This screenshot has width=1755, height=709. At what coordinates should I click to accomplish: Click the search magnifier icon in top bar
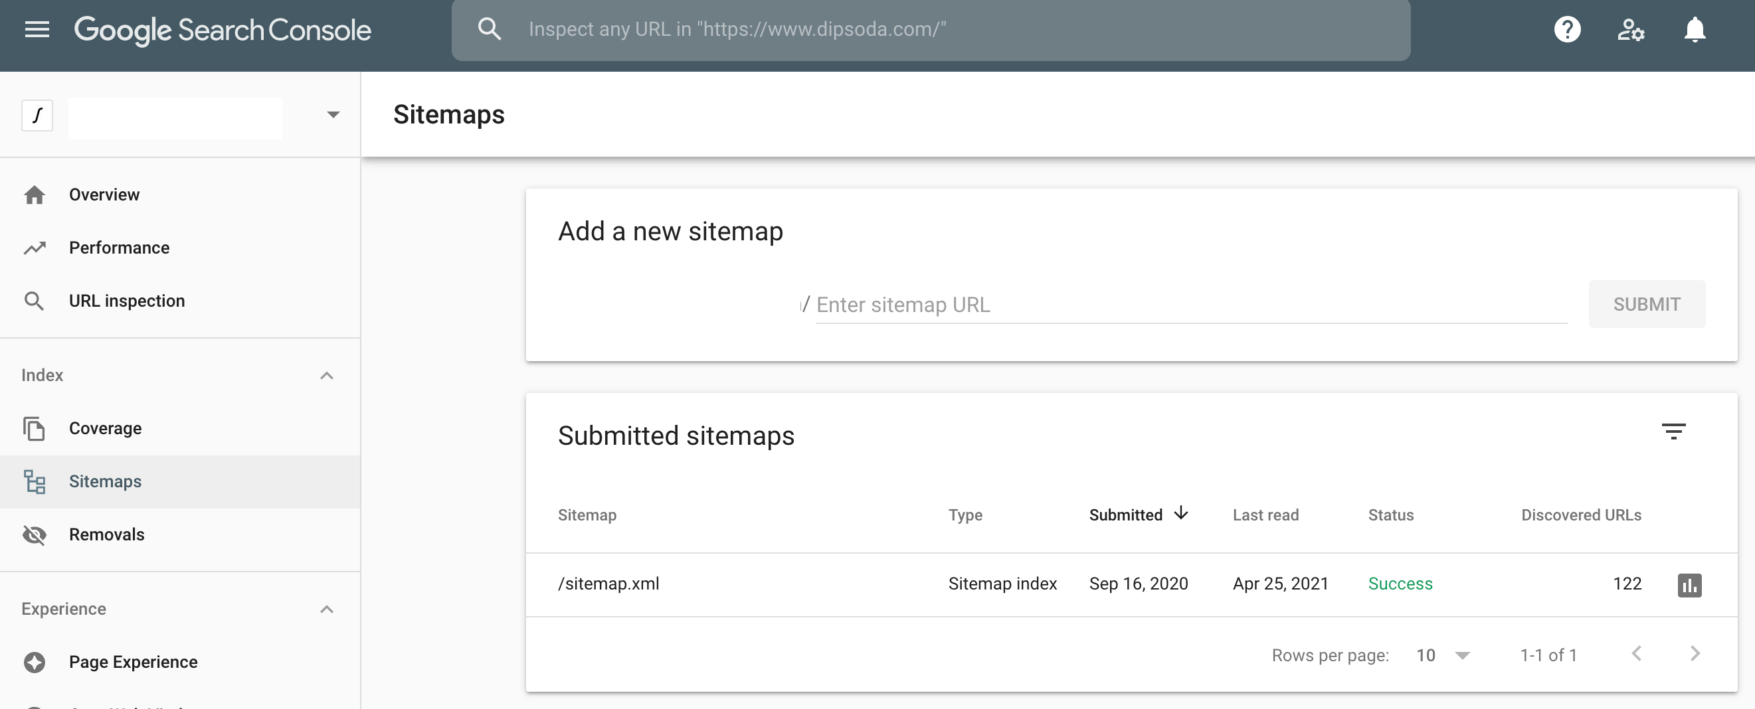[489, 29]
